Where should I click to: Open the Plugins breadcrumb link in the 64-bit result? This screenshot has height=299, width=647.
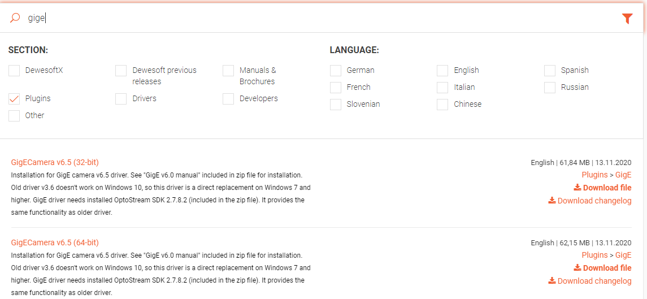coord(594,255)
